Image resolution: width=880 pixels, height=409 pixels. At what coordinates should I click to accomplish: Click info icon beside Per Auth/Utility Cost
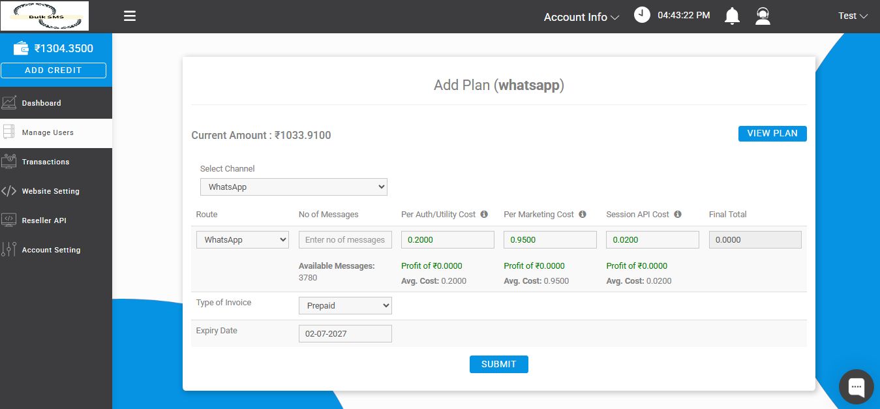pos(484,214)
